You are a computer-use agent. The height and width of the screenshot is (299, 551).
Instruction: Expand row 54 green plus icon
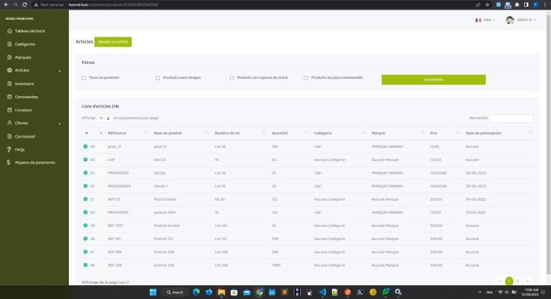pos(85,159)
